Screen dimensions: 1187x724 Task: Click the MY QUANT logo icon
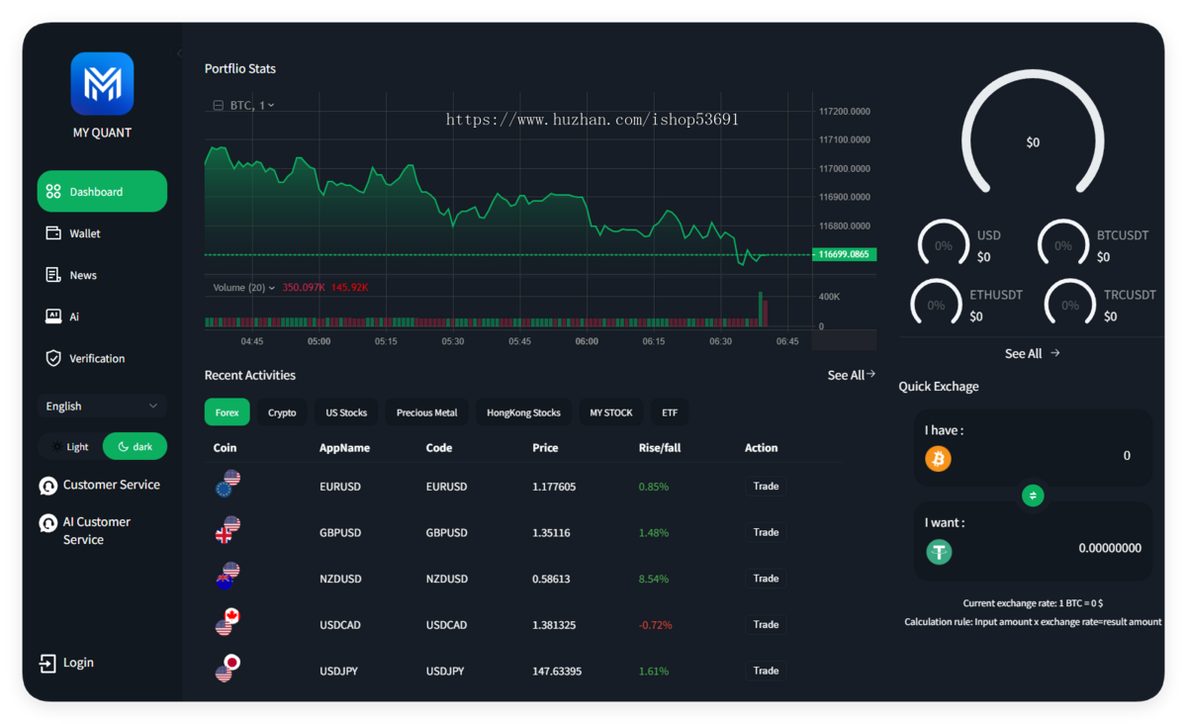coord(102,84)
